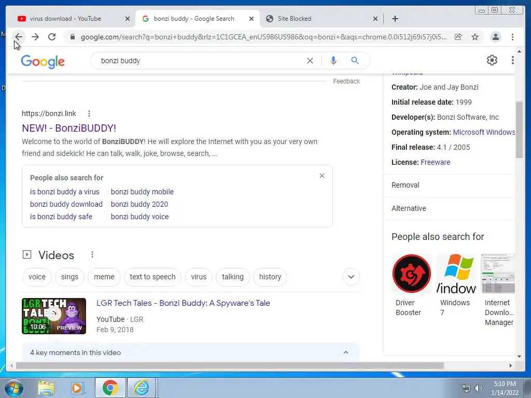Image resolution: width=531 pixels, height=398 pixels.
Task: Open the Freeware license link
Action: click(x=436, y=162)
